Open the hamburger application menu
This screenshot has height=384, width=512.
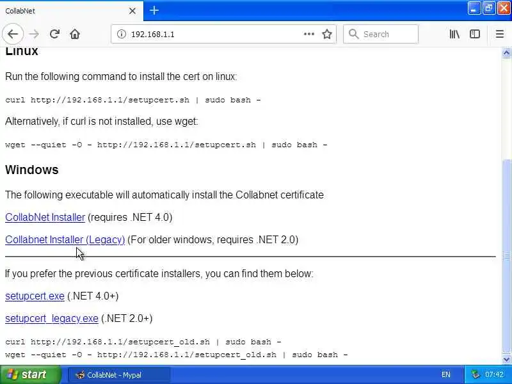click(x=500, y=34)
